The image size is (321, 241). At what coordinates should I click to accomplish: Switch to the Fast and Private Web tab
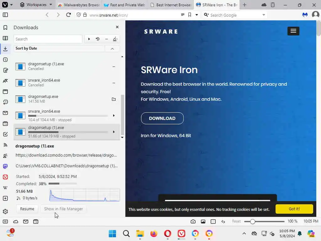(125, 5)
